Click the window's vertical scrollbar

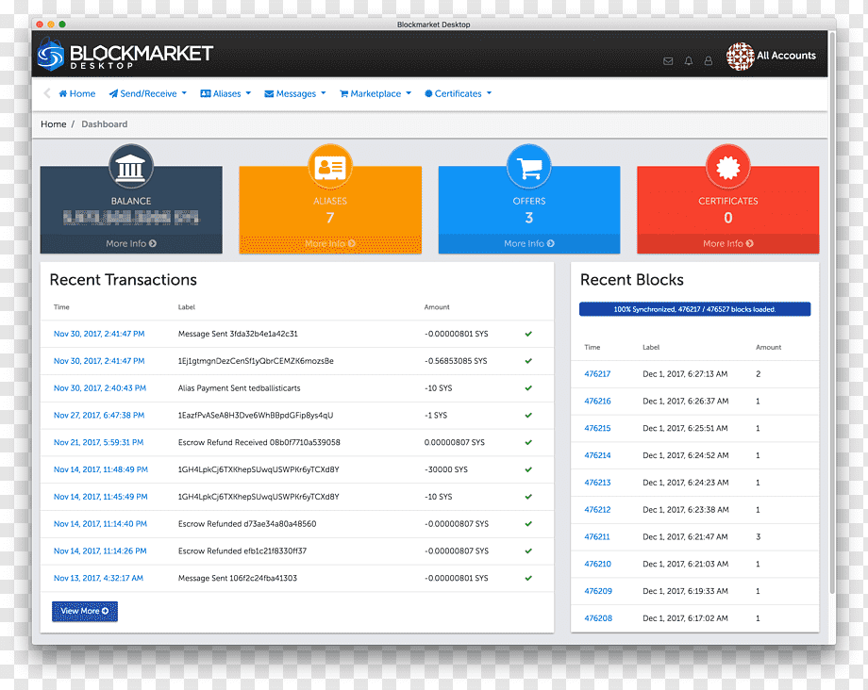click(831, 313)
